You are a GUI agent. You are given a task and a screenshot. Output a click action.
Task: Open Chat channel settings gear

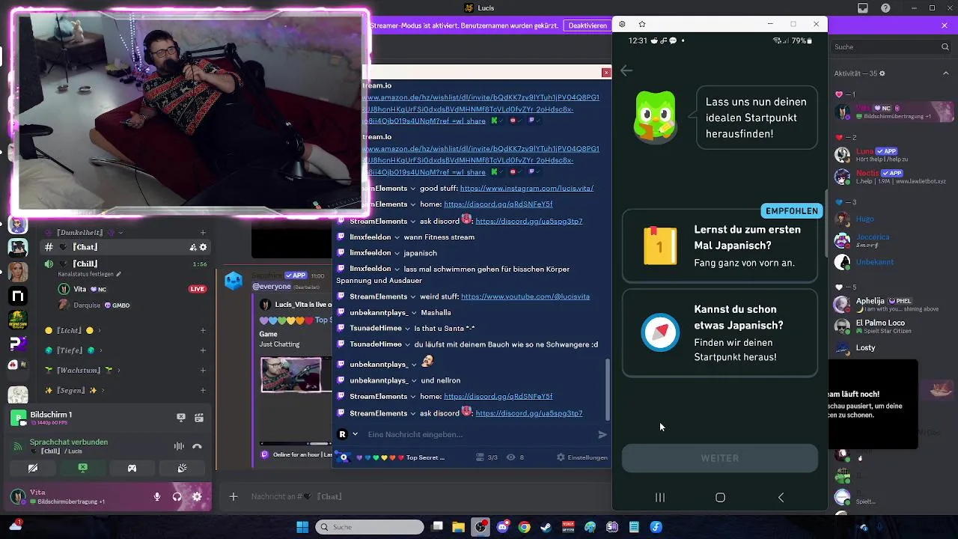[203, 247]
